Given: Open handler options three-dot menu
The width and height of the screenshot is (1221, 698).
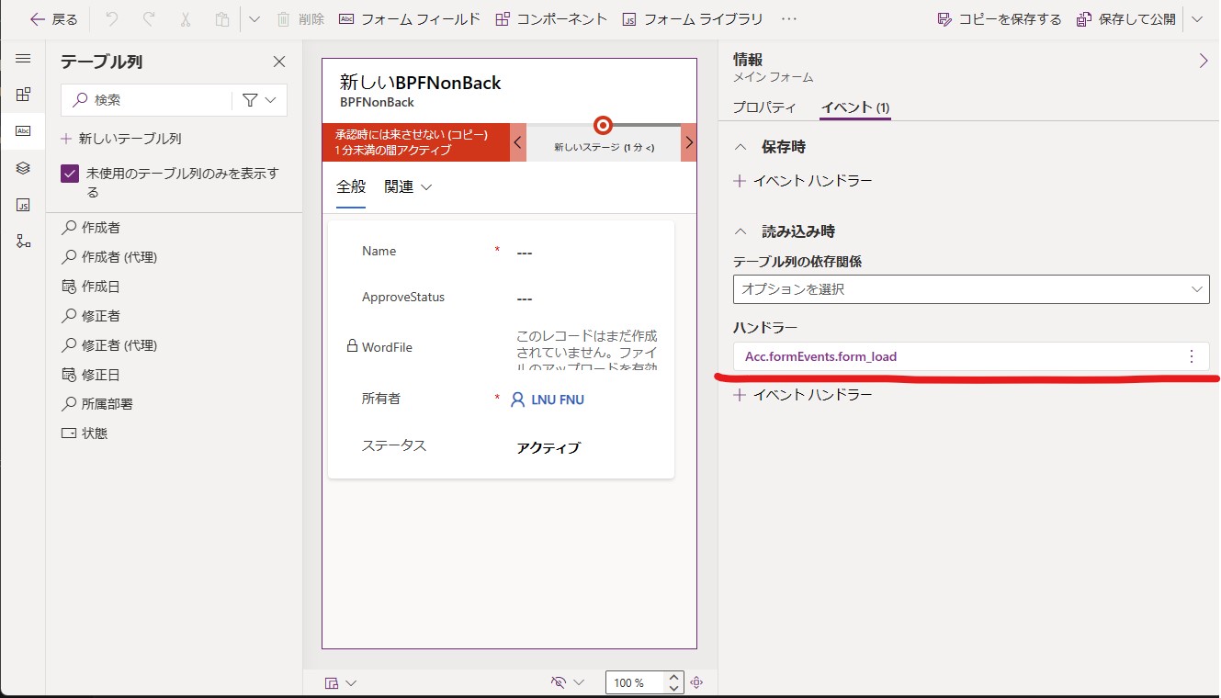Looking at the screenshot, I should pyautogui.click(x=1192, y=356).
